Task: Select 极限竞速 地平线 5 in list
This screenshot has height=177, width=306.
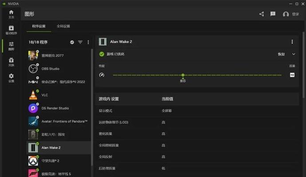Action: pos(59,173)
